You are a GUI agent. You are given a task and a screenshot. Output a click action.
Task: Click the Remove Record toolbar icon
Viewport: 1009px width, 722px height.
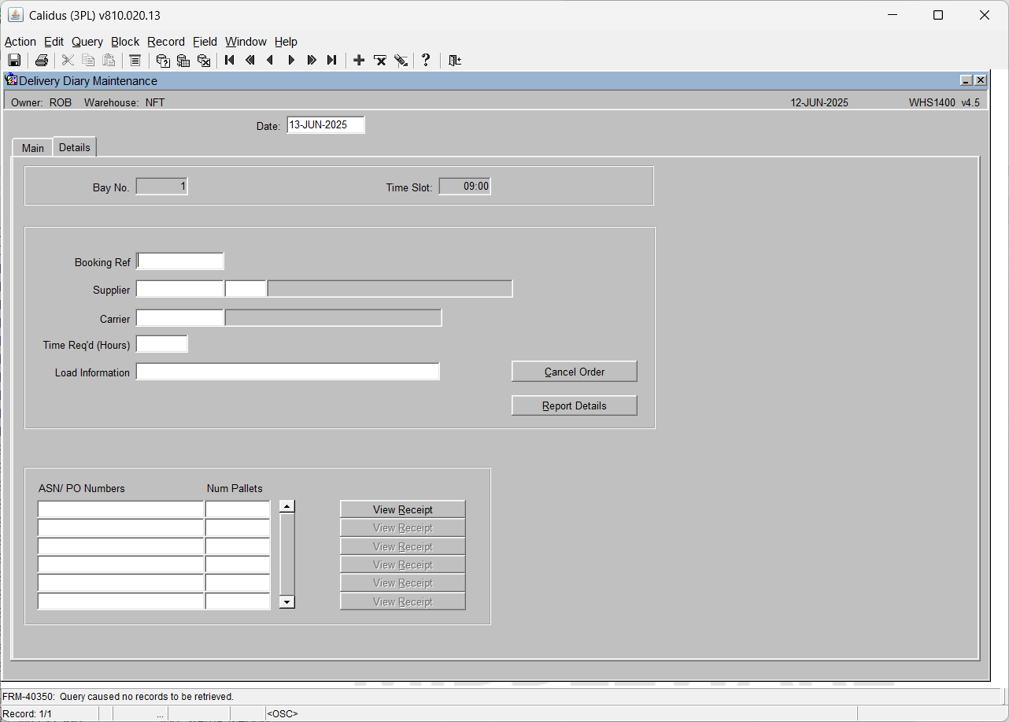(x=380, y=61)
